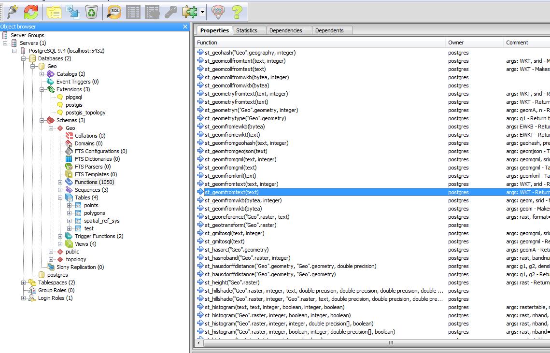
Task: Expand the public schema node
Action: click(51, 252)
